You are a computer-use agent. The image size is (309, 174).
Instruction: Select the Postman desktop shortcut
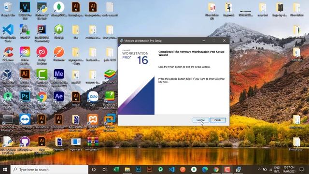59,54
